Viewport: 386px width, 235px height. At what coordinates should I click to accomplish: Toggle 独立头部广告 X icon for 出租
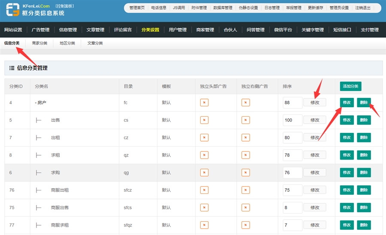click(x=205, y=138)
